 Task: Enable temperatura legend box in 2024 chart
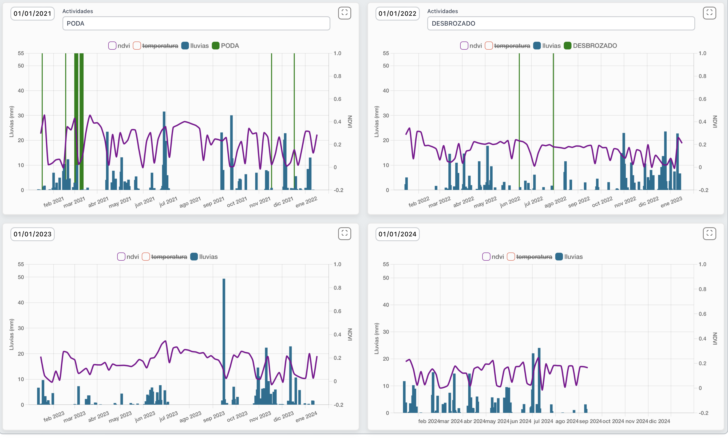click(511, 257)
